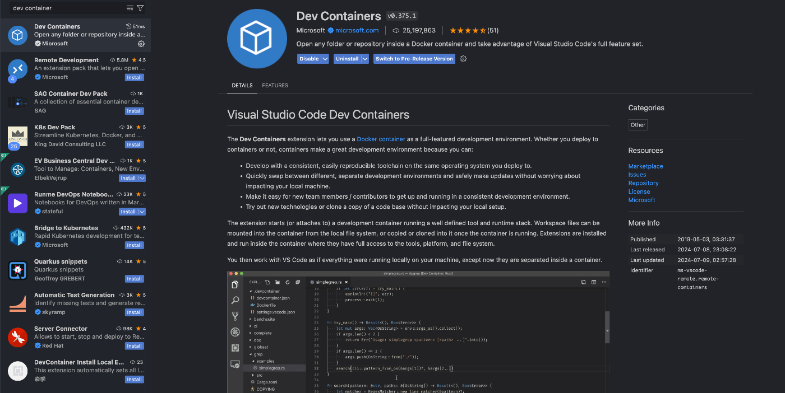Click Remote Development's 4.5 star rating

138,60
